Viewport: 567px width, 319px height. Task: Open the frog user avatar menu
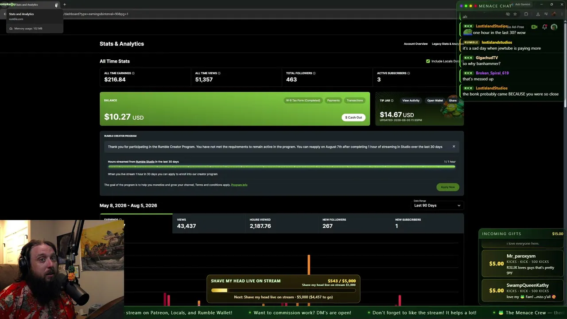click(x=554, y=27)
